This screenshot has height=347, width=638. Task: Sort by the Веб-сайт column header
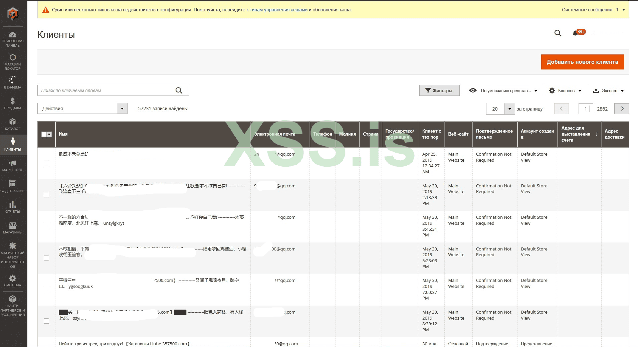coord(458,134)
